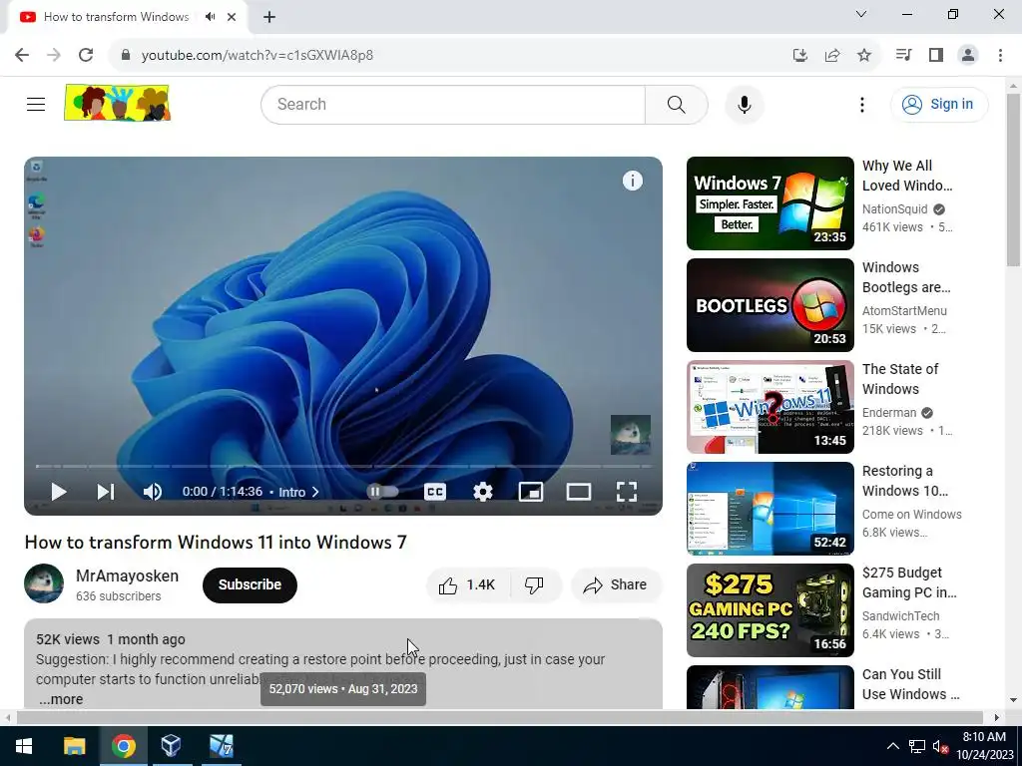The image size is (1022, 766).
Task: Open the player settings gear
Action: tap(482, 492)
